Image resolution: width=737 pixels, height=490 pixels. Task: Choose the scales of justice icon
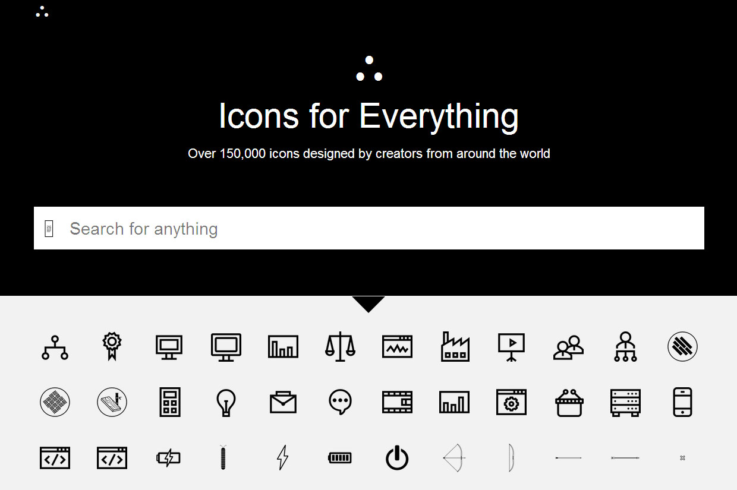coord(340,347)
